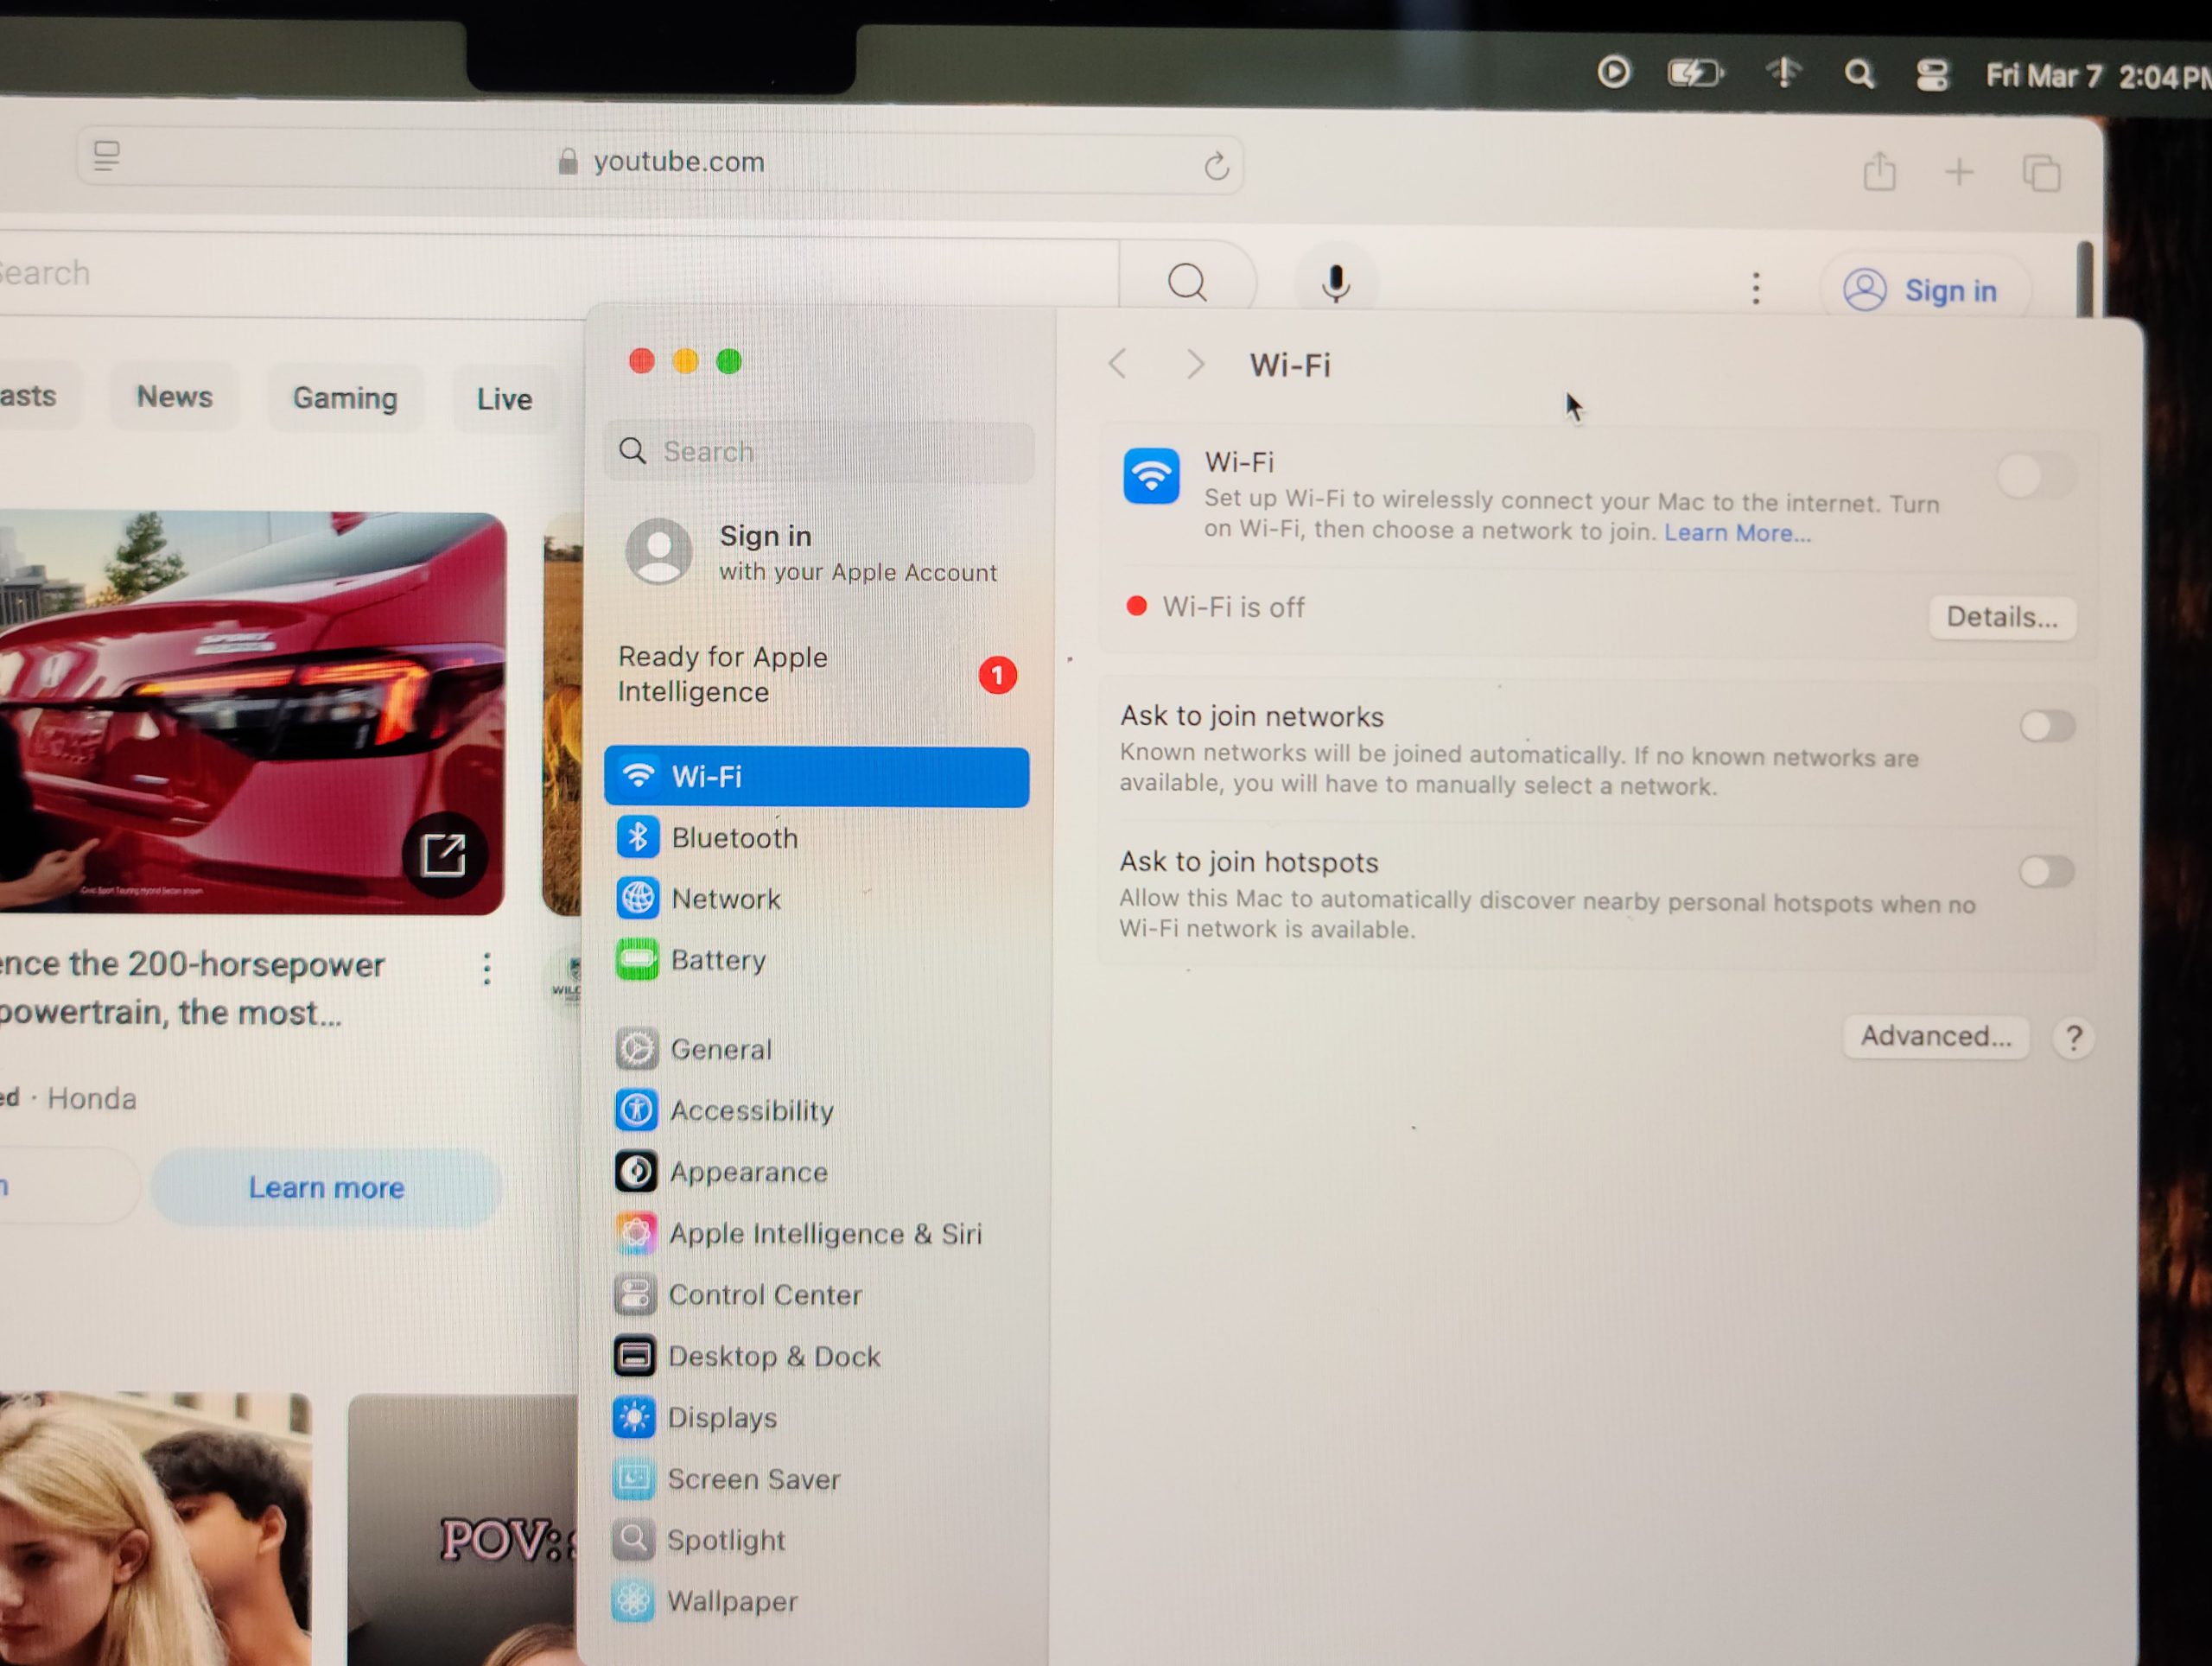2212x1666 pixels.
Task: Open YouTube's three-dot settings menu
Action: [1755, 289]
